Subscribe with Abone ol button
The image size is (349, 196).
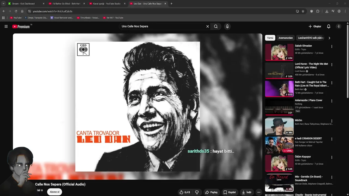(x=55, y=192)
